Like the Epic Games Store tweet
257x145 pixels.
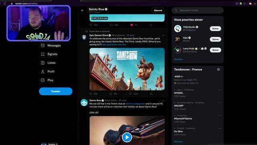click(x=130, y=94)
